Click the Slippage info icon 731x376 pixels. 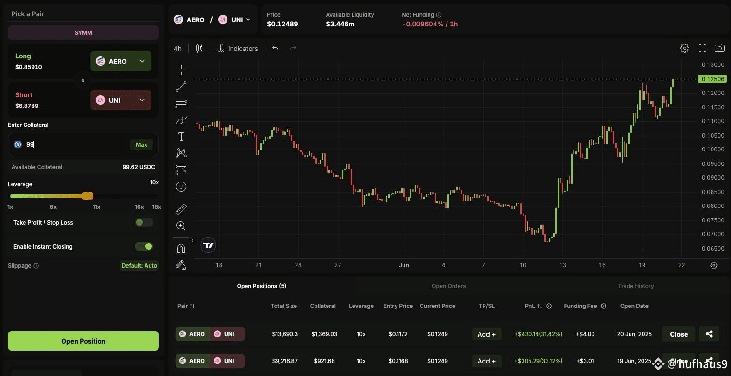[x=36, y=266]
